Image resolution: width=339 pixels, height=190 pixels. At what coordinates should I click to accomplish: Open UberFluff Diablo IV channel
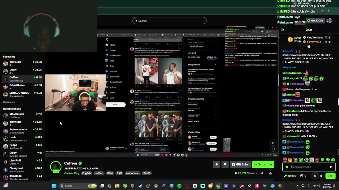[23, 162]
